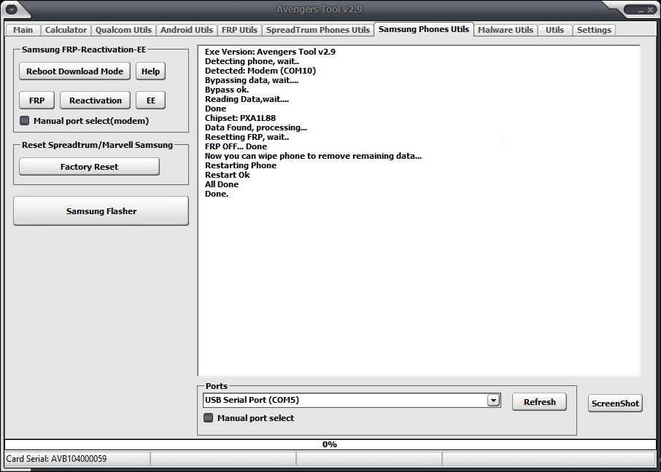This screenshot has height=472, width=661.
Task: Enable Manual port select(modem) checkbox
Action: 25,121
